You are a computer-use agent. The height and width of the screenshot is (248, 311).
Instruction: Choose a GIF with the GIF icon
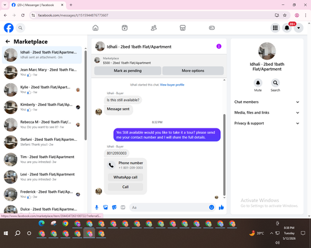[123, 207]
